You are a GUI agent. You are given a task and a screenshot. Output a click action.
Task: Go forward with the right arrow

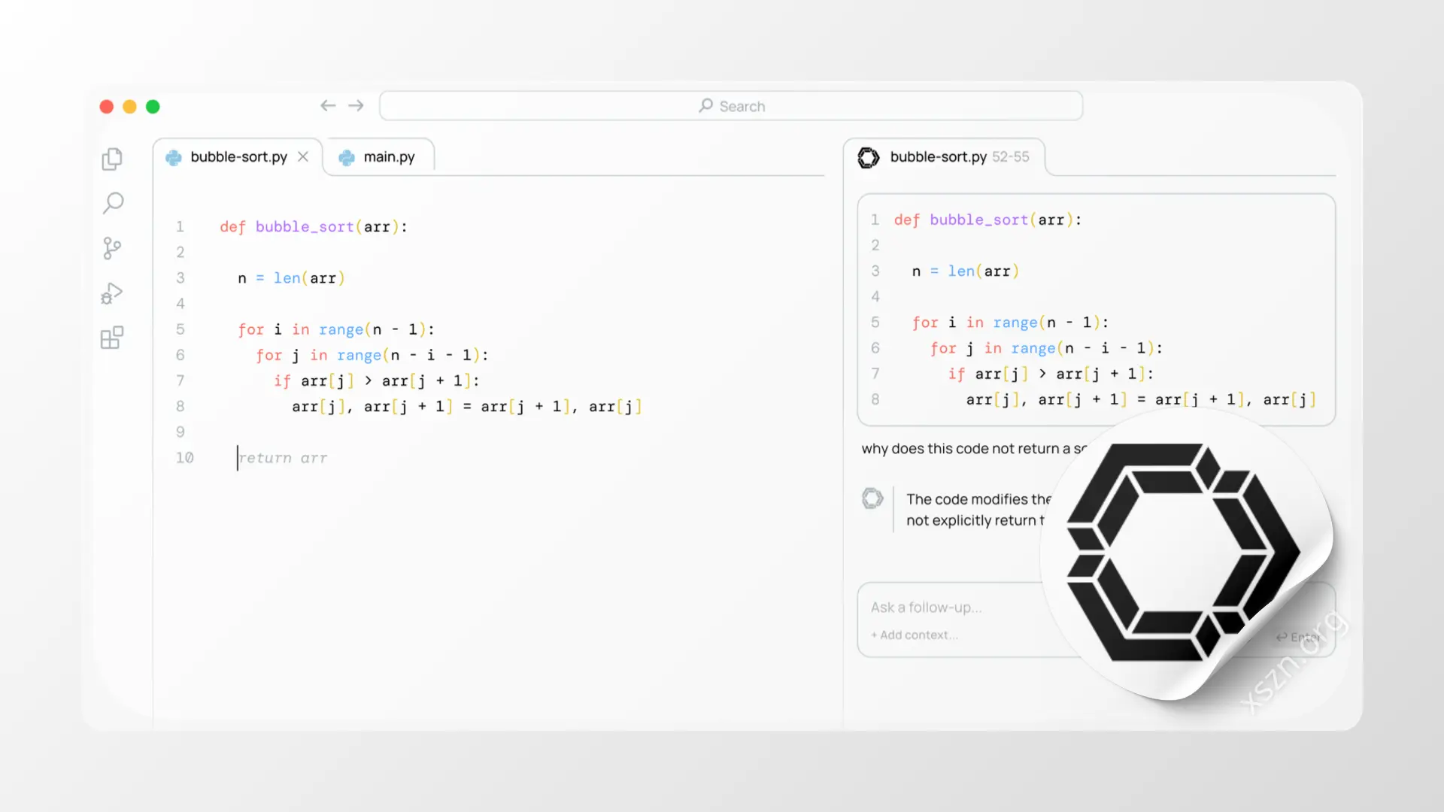(x=356, y=106)
